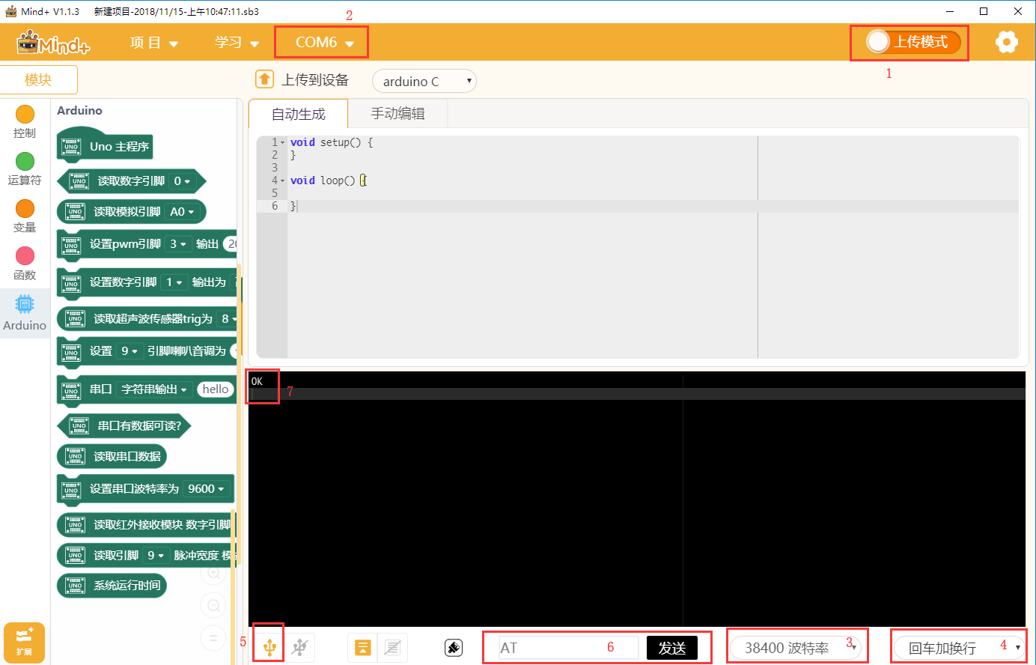Open the 9600 baud rate dropdown in block

(x=206, y=489)
